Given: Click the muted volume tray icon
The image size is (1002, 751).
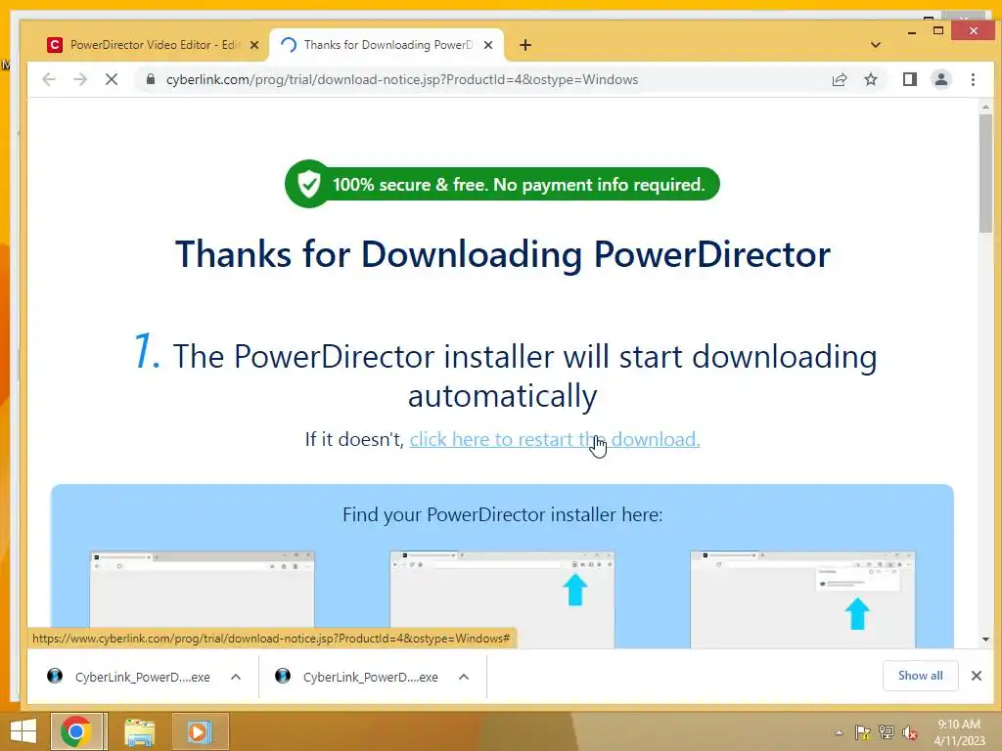Looking at the screenshot, I should click(910, 732).
